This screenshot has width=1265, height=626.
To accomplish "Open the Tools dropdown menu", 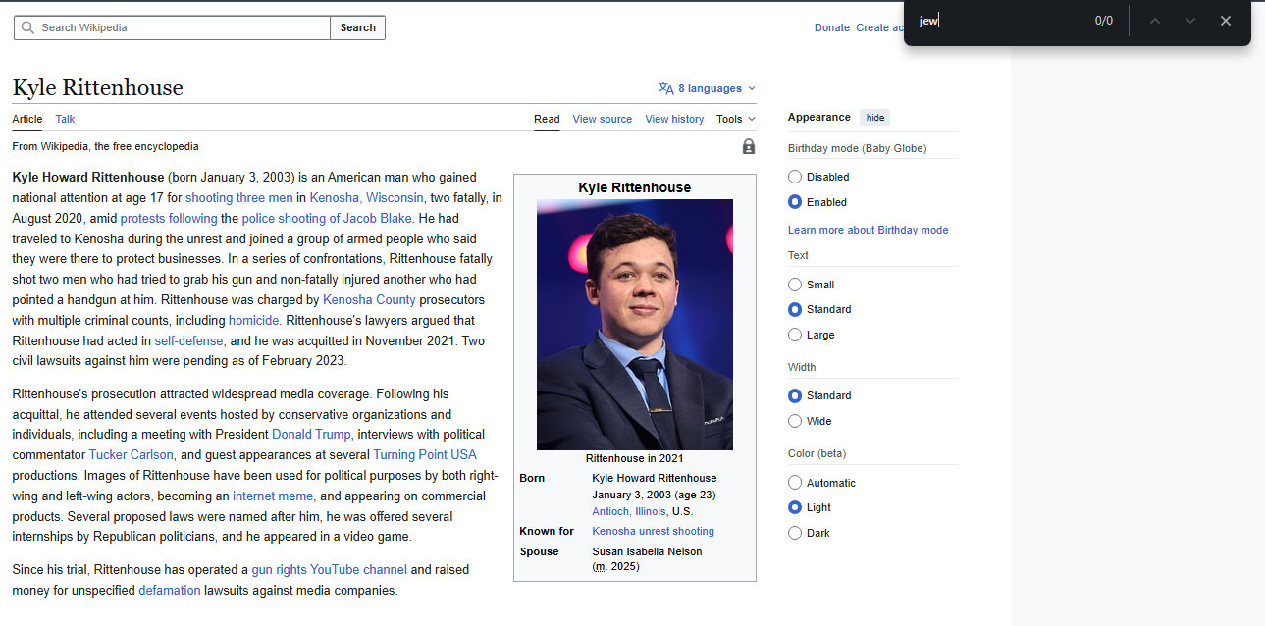I will (x=735, y=119).
